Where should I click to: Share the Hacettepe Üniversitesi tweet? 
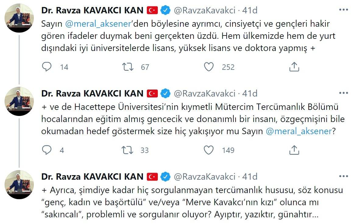pyautogui.click(x=294, y=150)
